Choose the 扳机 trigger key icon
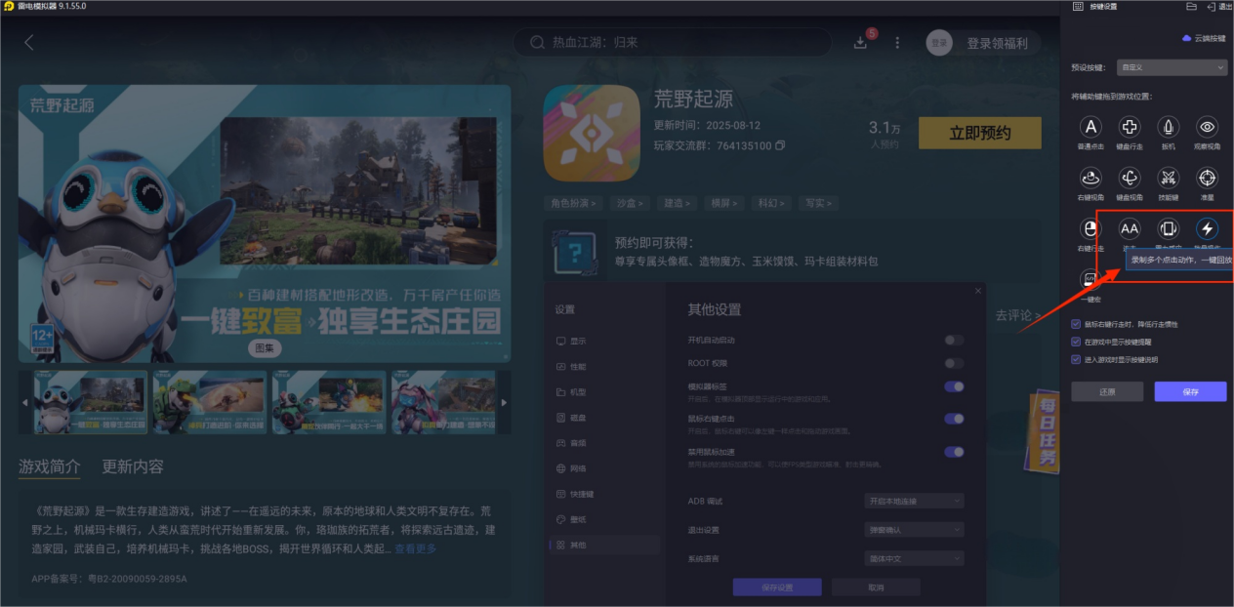This screenshot has height=607, width=1234. 1168,127
